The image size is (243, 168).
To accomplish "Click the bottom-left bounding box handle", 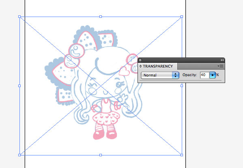I will pyautogui.click(x=19, y=155).
